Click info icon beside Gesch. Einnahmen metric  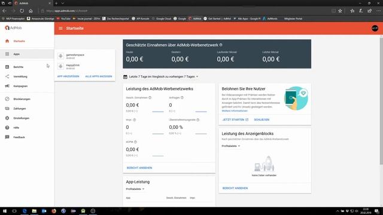150,97
